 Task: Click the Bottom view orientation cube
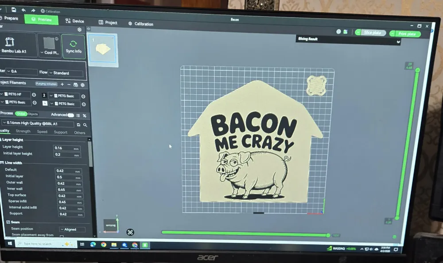[110, 225]
